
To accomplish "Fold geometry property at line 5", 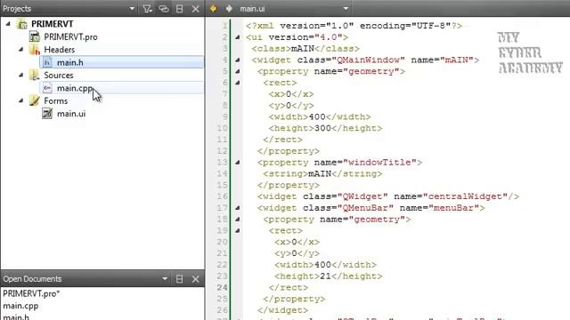I will coord(238,71).
